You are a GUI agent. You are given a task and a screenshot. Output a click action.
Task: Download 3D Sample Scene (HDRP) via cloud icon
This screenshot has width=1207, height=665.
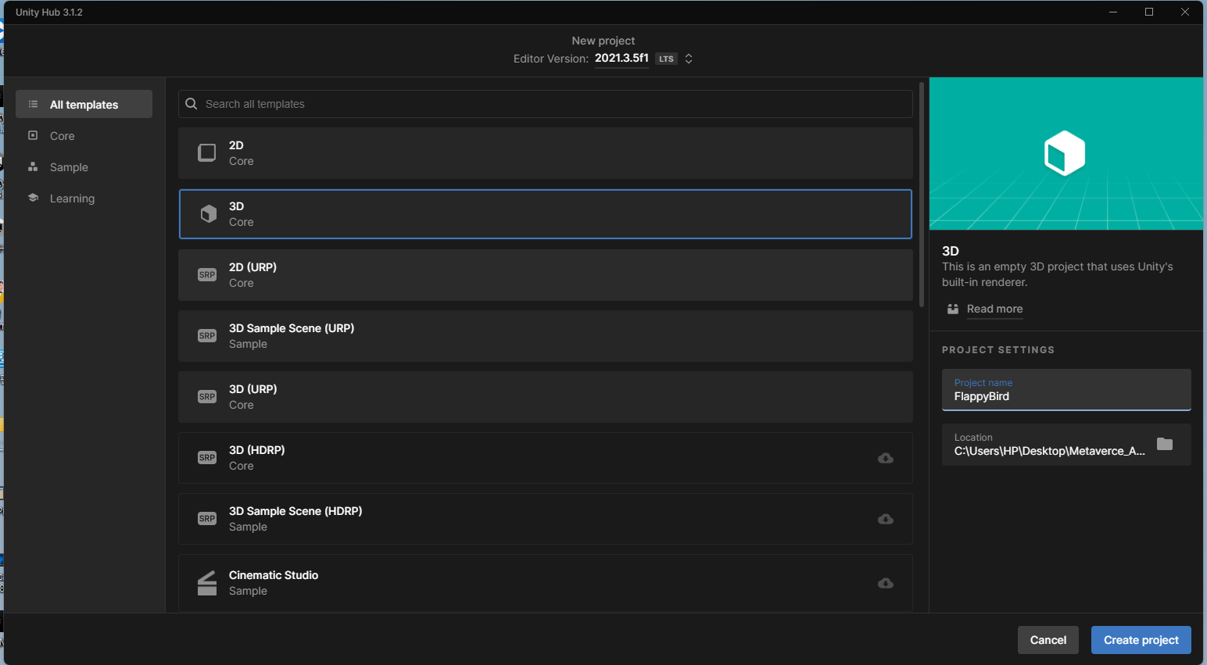click(x=886, y=519)
